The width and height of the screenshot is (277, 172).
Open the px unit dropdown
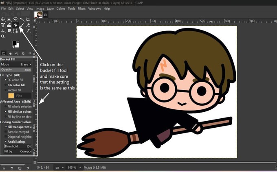tap(59, 168)
